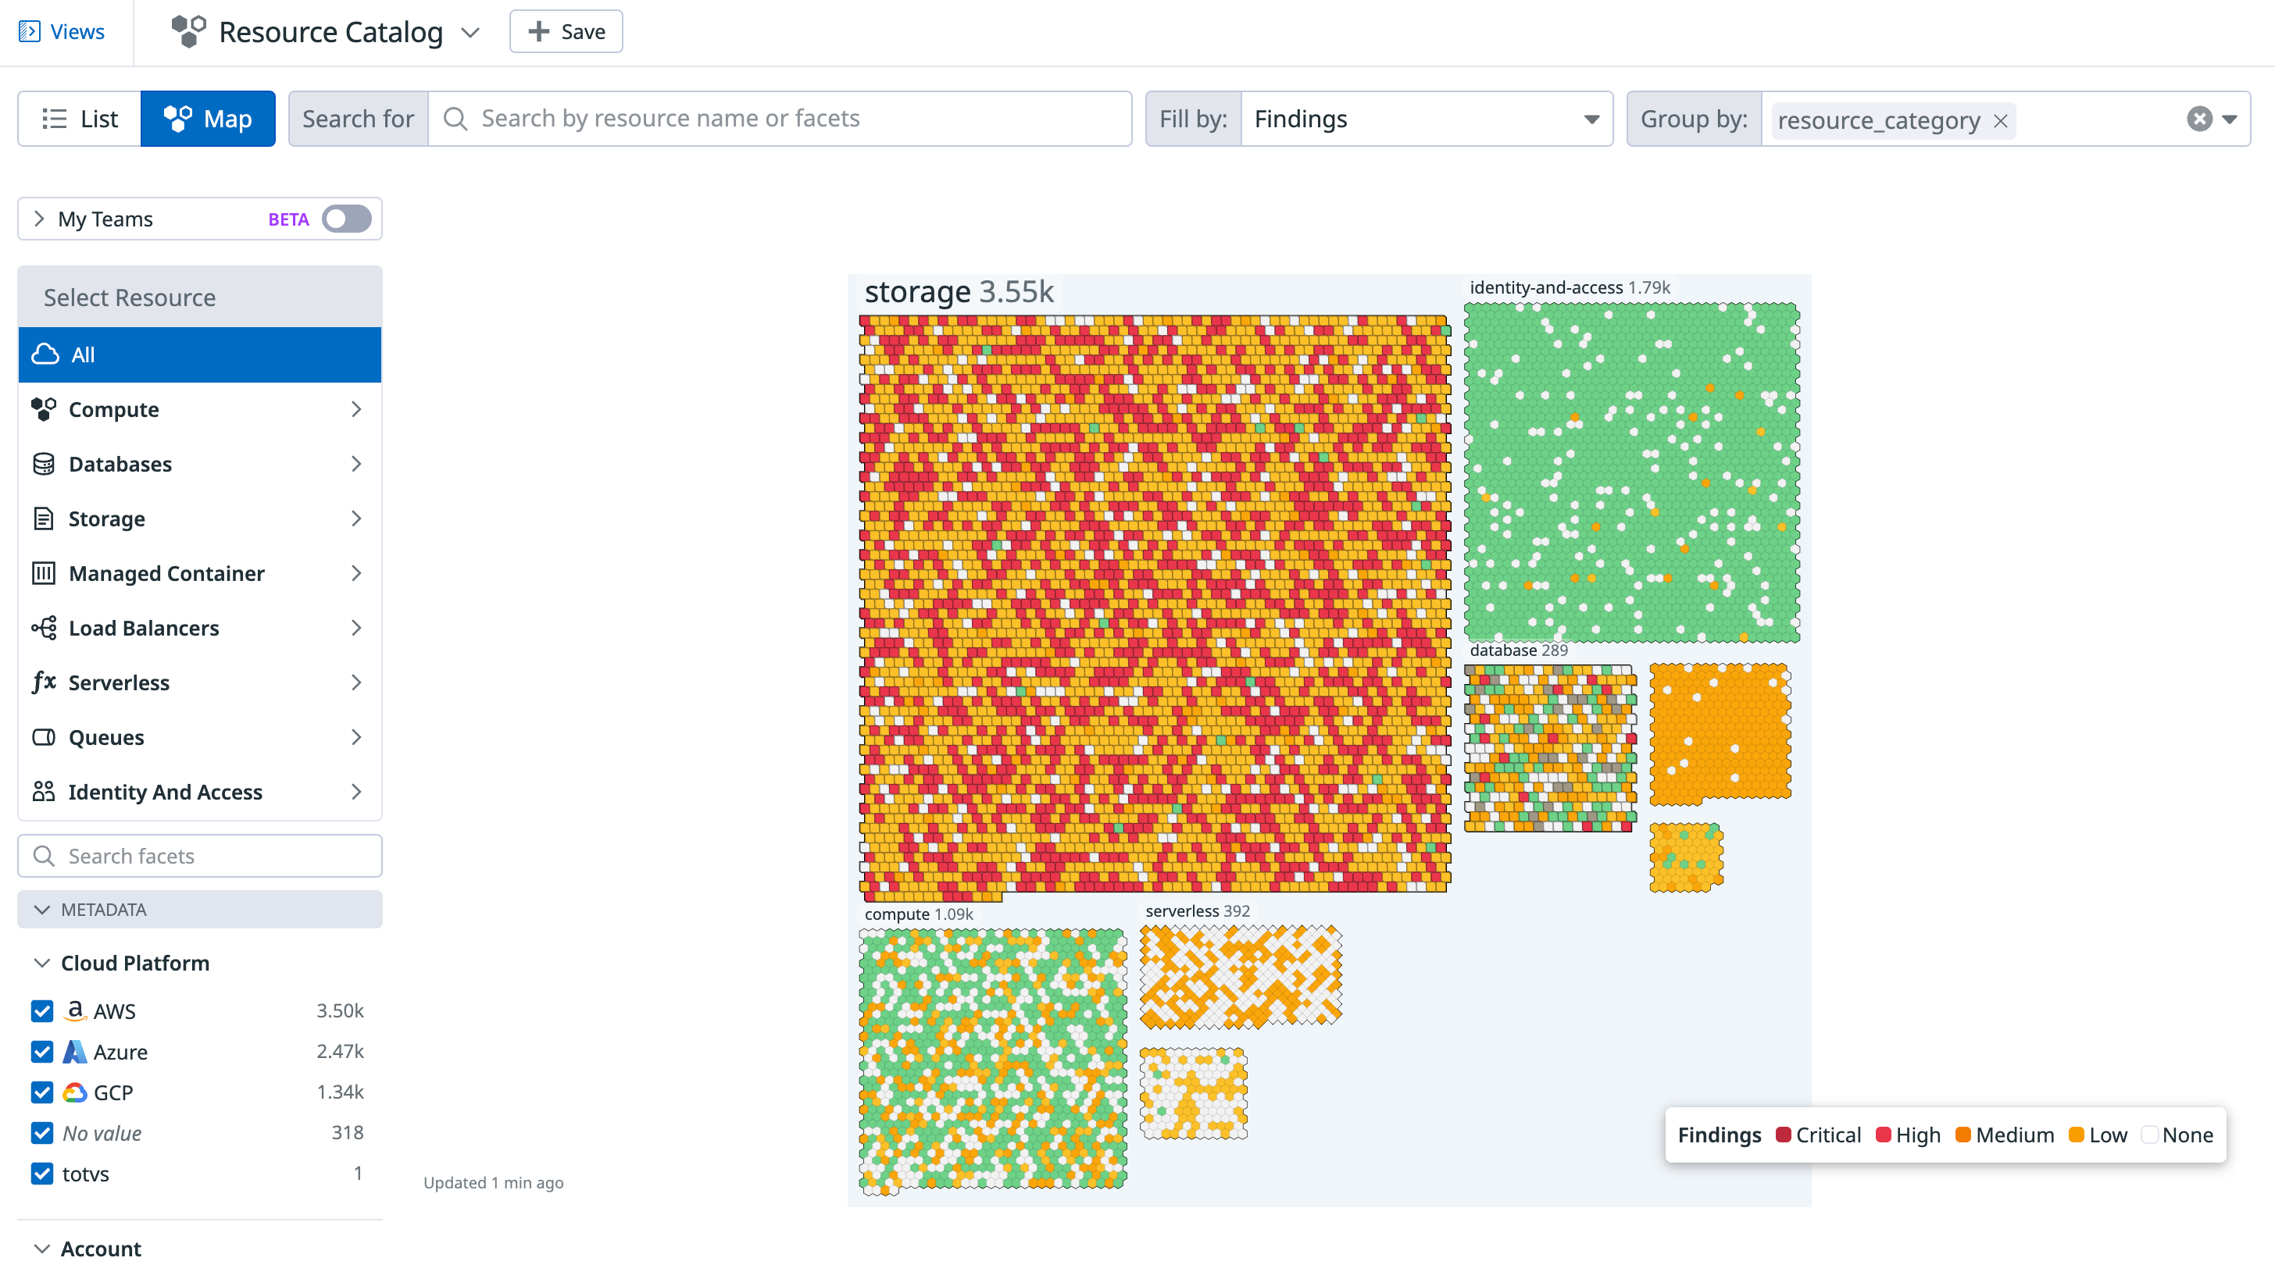Open the Findings fill-by dropdown
Screen dimensions: 2275x1279
pos(1591,118)
